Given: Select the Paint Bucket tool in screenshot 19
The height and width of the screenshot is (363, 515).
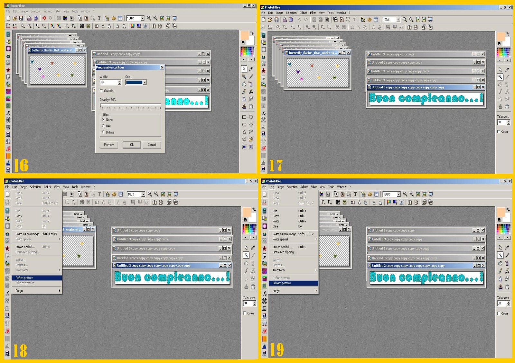Looking at the screenshot, I should tap(500, 263).
